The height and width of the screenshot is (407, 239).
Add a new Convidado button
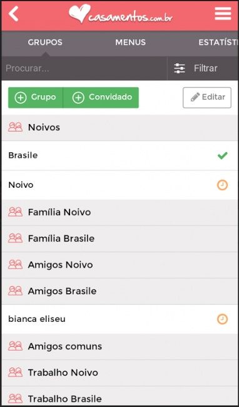coord(101,97)
